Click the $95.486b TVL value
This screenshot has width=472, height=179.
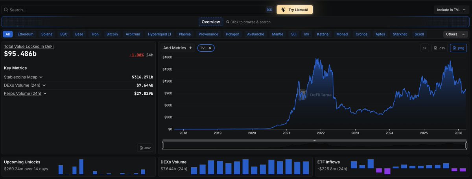20,54
